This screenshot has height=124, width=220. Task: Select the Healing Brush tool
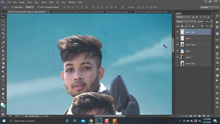(3, 42)
